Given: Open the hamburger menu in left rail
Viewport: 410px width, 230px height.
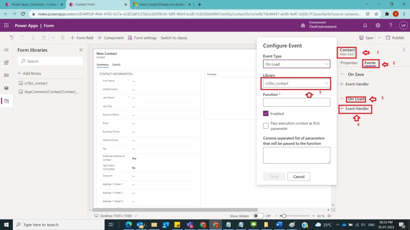Looking at the screenshot, I should [x=6, y=50].
